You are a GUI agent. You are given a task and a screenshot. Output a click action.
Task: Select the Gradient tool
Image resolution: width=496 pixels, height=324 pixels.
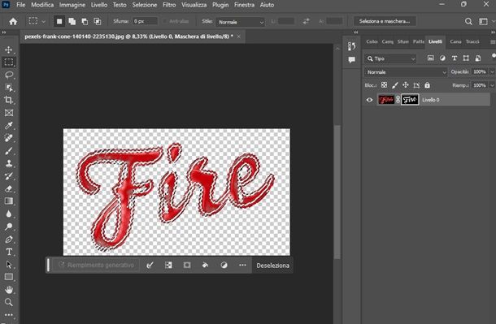click(9, 201)
